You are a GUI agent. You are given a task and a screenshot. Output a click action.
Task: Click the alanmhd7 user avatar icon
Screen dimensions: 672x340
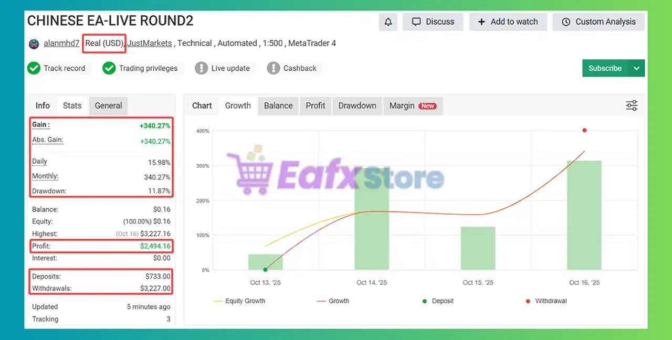point(34,44)
